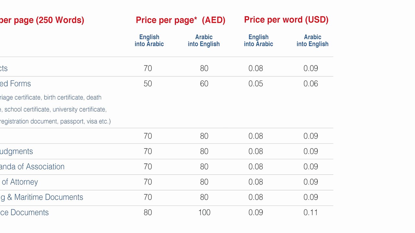
Task: Click the 'per page (250 Words)' heading
Action: click(x=42, y=20)
